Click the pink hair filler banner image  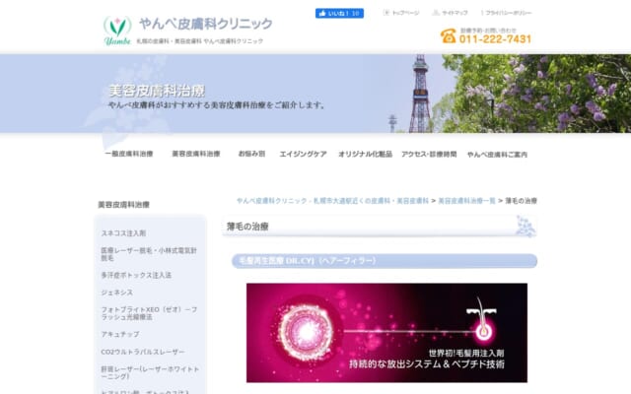coord(386,333)
